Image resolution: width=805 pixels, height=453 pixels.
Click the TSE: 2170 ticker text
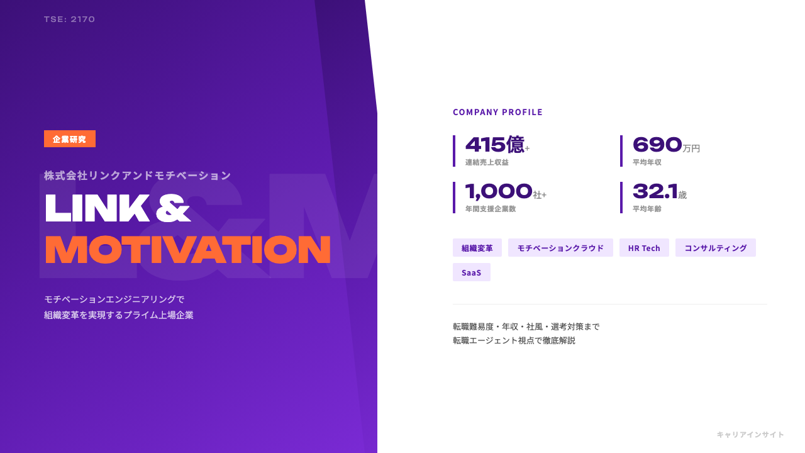[70, 20]
